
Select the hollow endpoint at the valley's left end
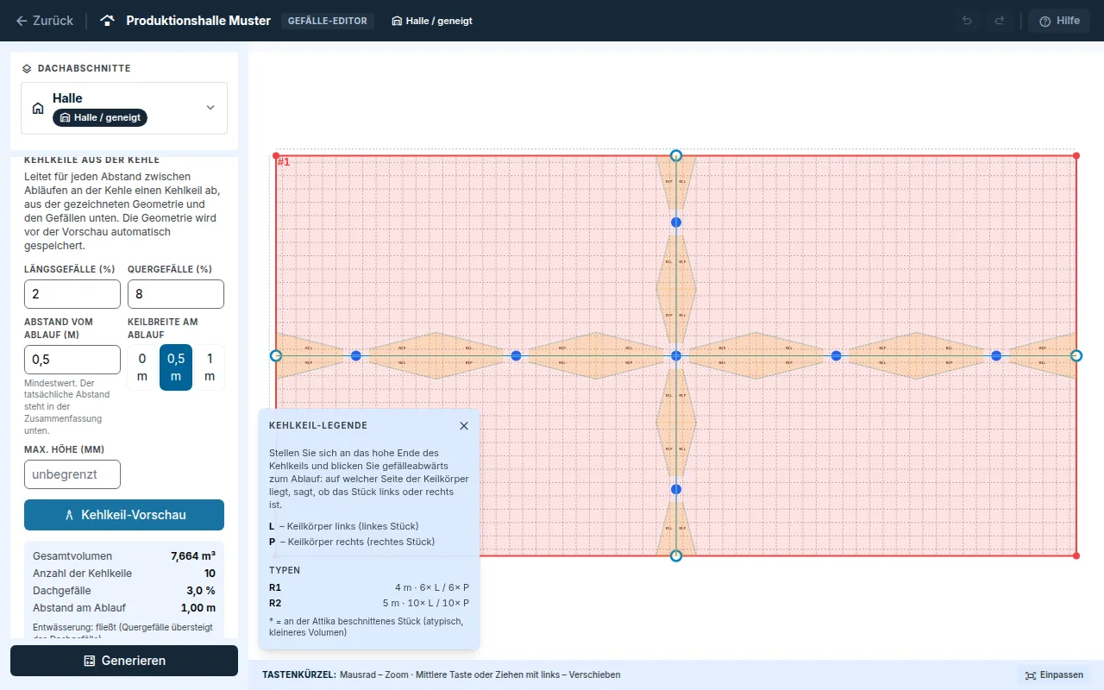(276, 355)
